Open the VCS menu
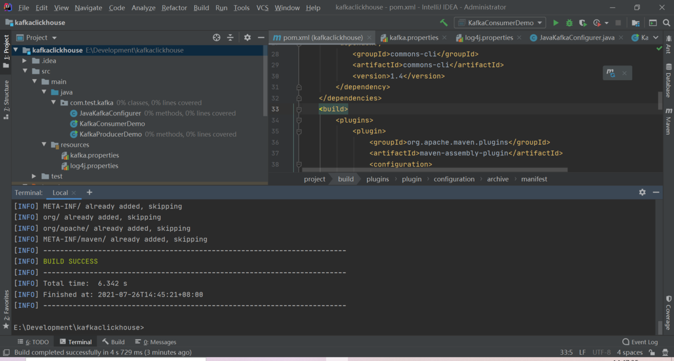 (x=262, y=8)
